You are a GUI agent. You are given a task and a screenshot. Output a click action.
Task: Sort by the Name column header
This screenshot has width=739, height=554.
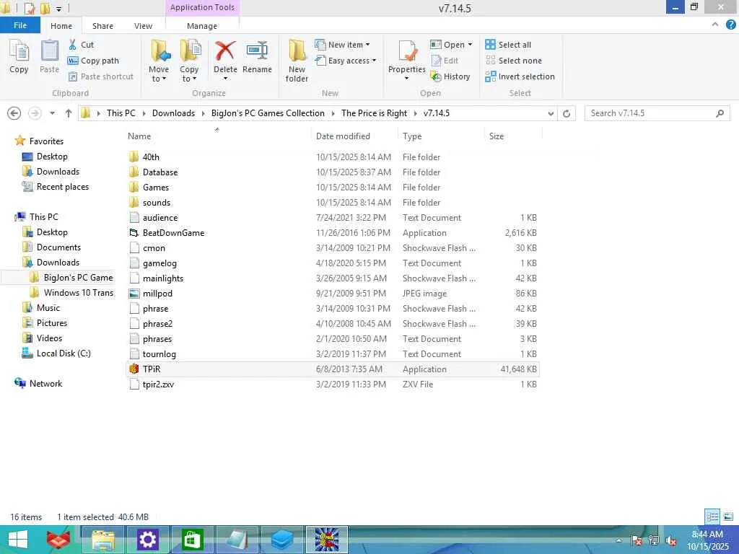pos(139,136)
